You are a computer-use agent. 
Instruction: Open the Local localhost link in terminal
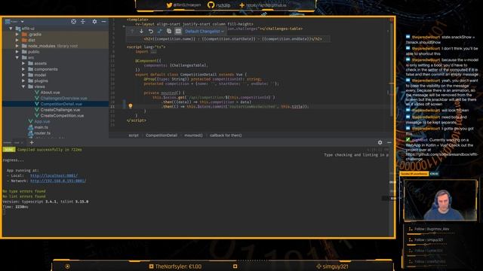(54, 175)
